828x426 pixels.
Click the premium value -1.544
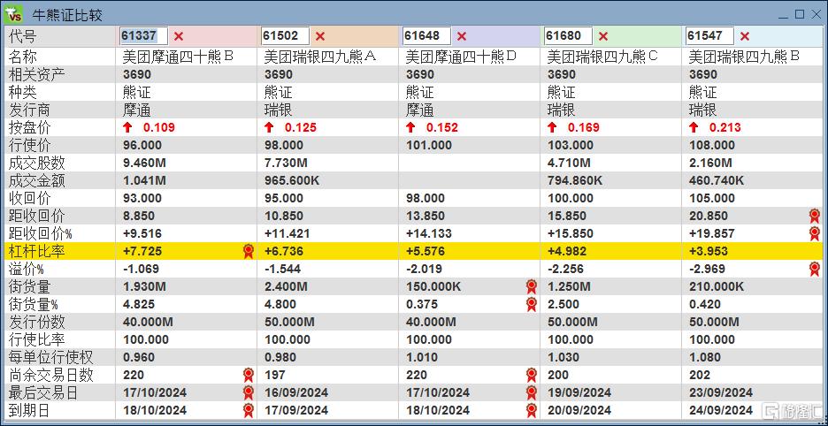tap(282, 269)
